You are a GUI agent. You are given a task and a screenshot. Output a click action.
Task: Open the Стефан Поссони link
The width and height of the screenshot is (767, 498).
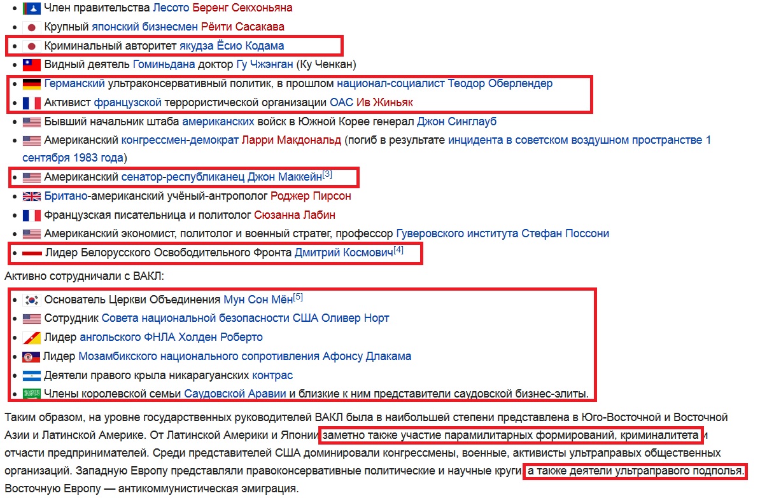tap(565, 234)
